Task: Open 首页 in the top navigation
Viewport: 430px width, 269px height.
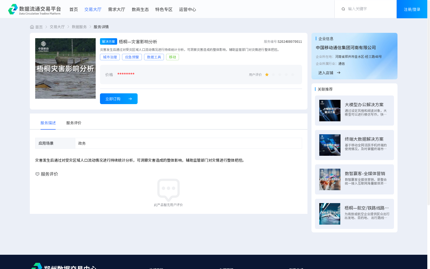Action: [x=74, y=9]
